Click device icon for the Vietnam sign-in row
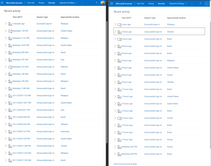The image size is (211, 166). click(x=10, y=124)
